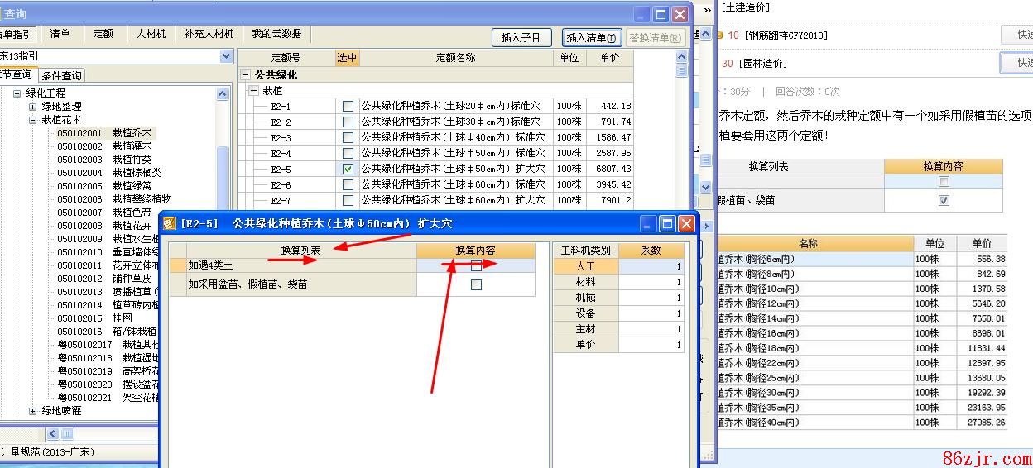The height and width of the screenshot is (468, 1033).
Task: Collapse the 公共绿化 group in quota list
Action: pyautogui.click(x=246, y=75)
